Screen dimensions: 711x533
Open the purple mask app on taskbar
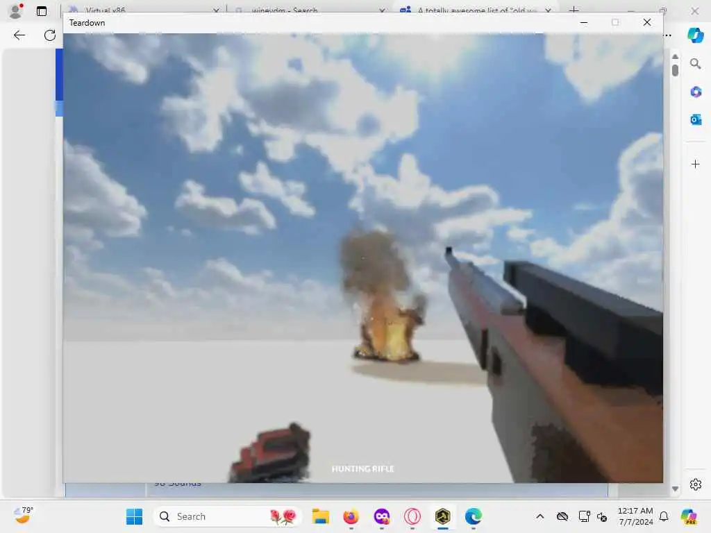pos(382,516)
